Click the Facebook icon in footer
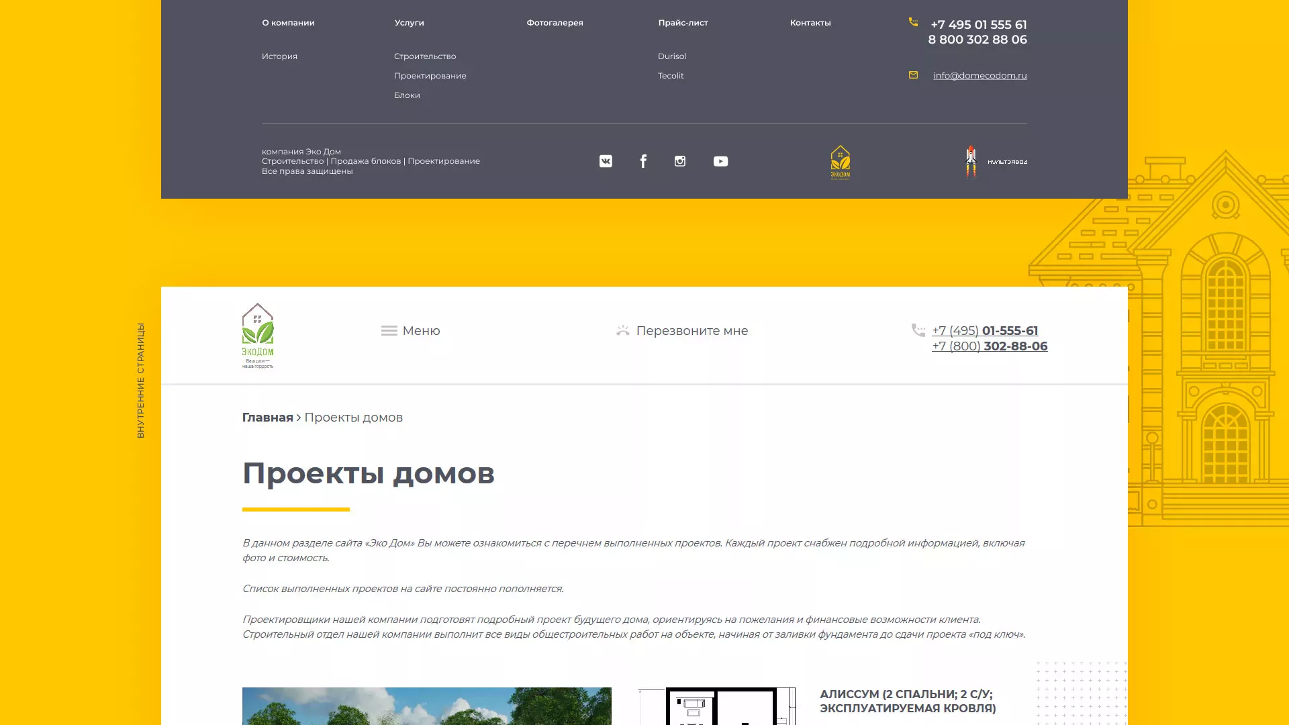 click(643, 161)
